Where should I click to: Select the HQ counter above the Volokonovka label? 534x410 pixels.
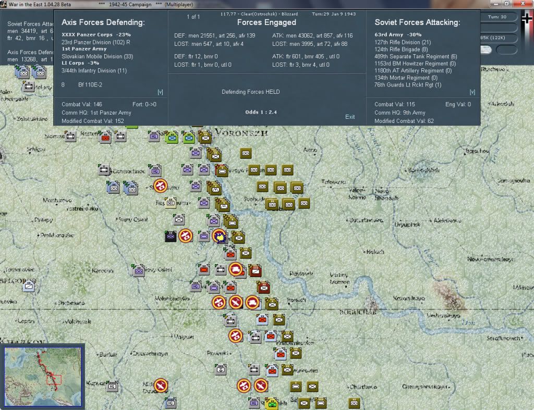196,287
